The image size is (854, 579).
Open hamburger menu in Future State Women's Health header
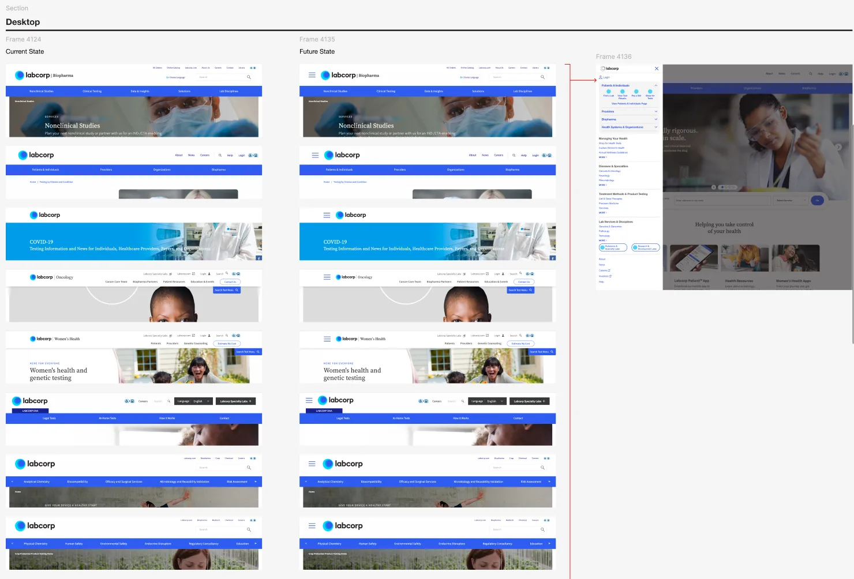(327, 339)
